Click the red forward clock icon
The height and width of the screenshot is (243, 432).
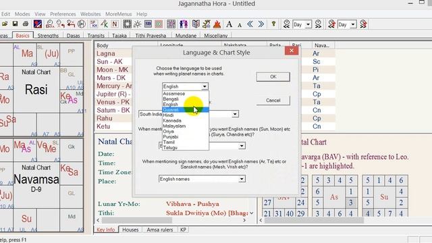point(363,24)
